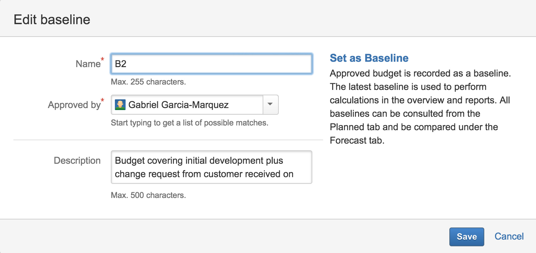Select the Gabriel Garcia-Marquez name in the approver field

pos(178,105)
